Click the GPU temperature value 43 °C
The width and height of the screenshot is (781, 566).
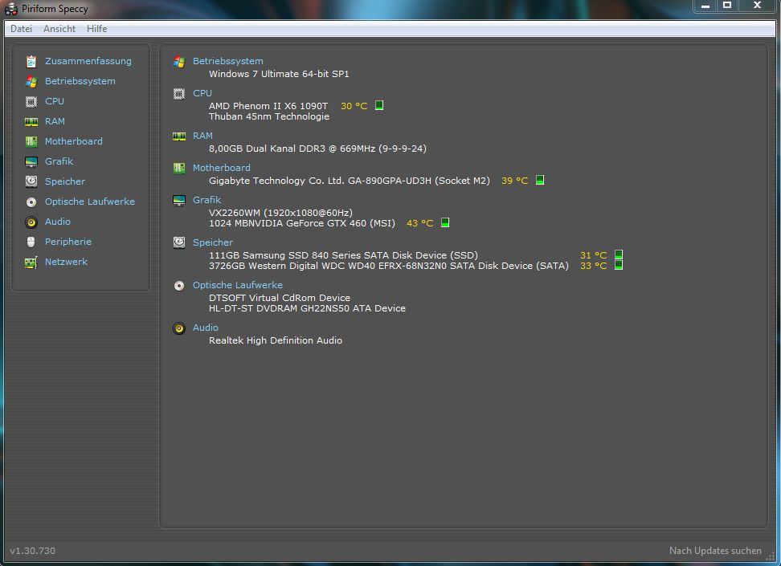[x=420, y=223]
